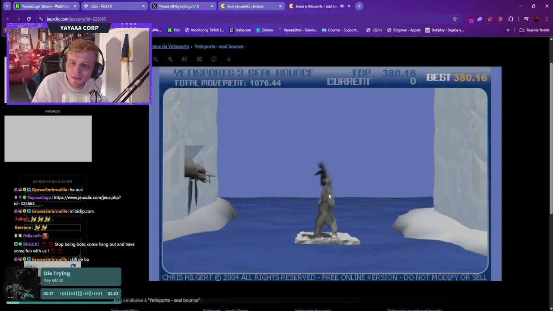Open the Chrome three-dot menu
Screen dimensions: 553x311
[x=547, y=19]
